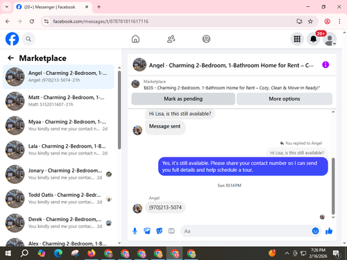
Task: Click the voice clip microphone icon
Action: 135,231
